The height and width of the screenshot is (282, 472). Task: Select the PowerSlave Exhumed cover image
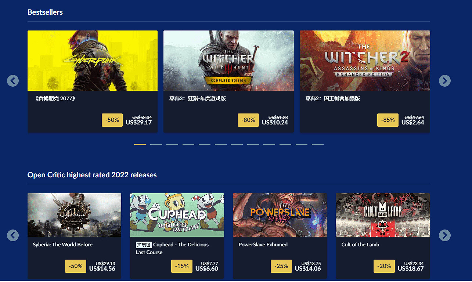tap(280, 215)
